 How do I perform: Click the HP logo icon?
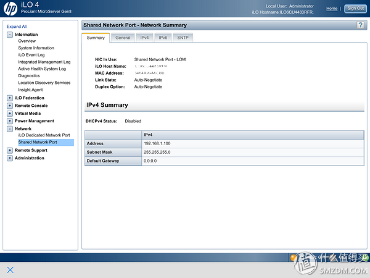(10, 9)
